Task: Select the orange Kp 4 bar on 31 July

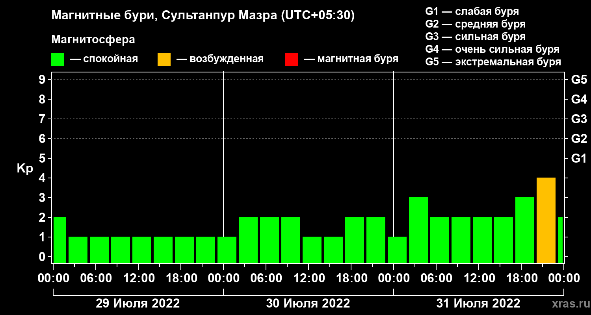Action: point(546,220)
